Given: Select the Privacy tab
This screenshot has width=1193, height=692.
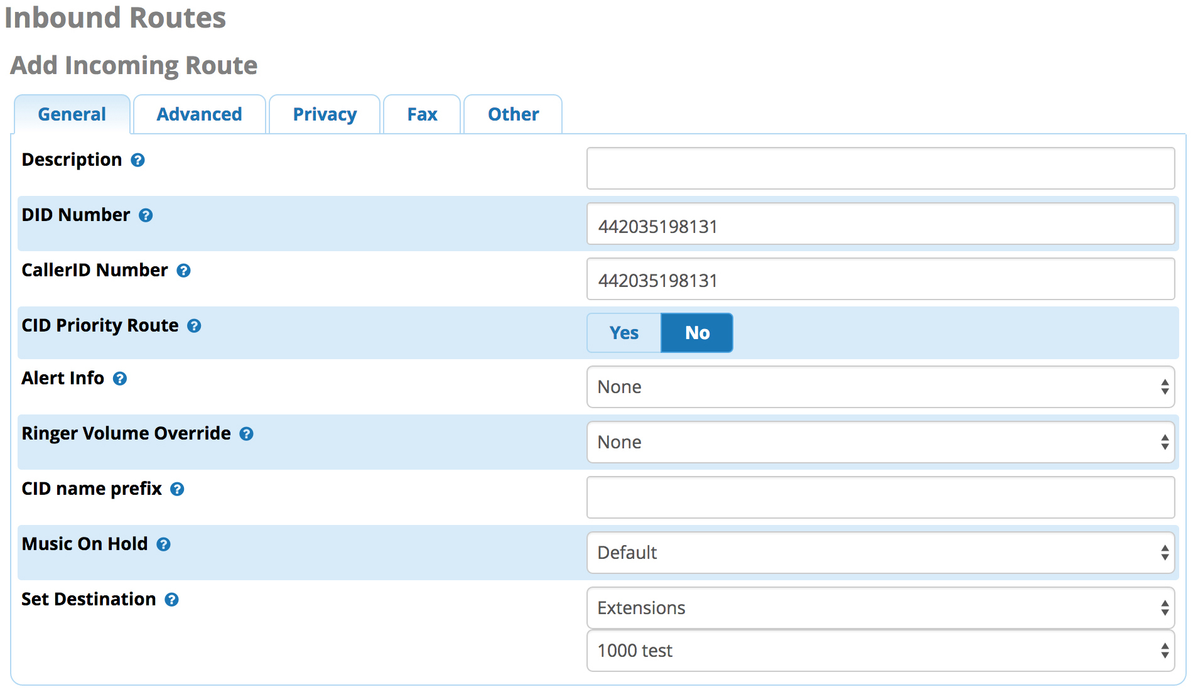Looking at the screenshot, I should tap(324, 114).
